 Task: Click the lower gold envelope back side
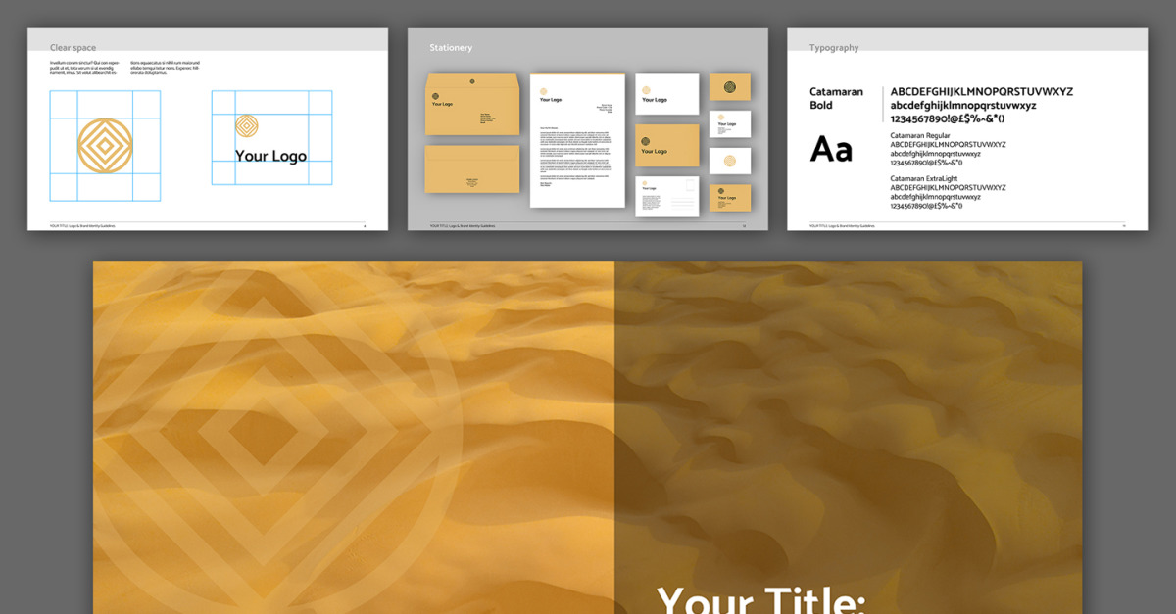[472, 169]
